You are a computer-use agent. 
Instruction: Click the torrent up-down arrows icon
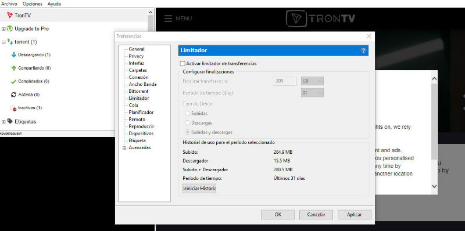click(x=10, y=42)
